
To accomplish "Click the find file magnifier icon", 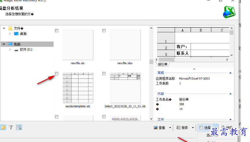I will pyautogui.click(x=19, y=127).
